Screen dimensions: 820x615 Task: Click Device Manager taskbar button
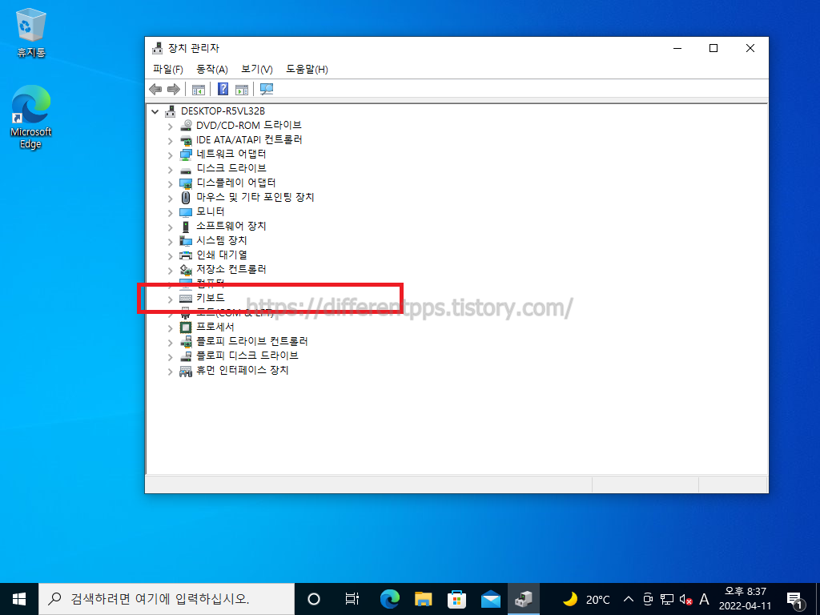[524, 599]
